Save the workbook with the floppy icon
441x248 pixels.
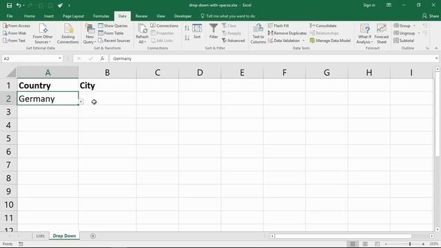click(x=9, y=6)
